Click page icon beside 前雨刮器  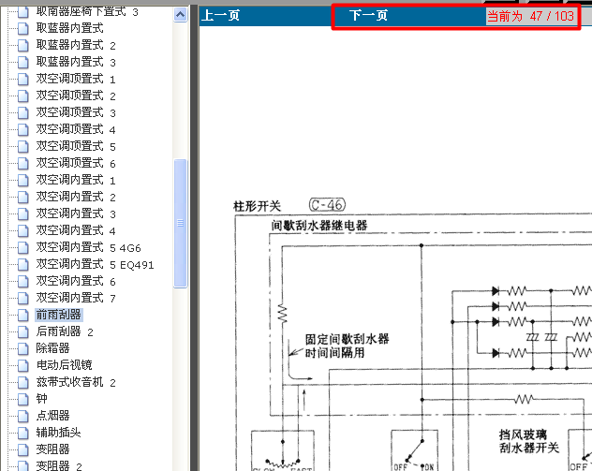coord(23,315)
